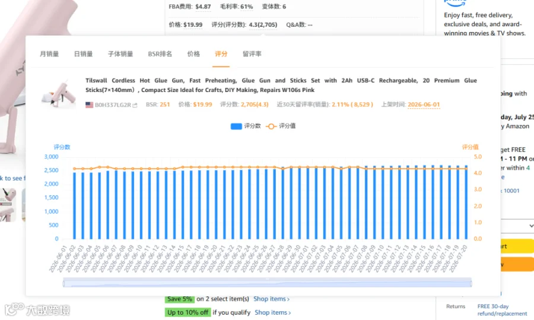Screen dimensions: 534x320
Task: Click the FBA费用 value $4.87
Action: tap(203, 7)
